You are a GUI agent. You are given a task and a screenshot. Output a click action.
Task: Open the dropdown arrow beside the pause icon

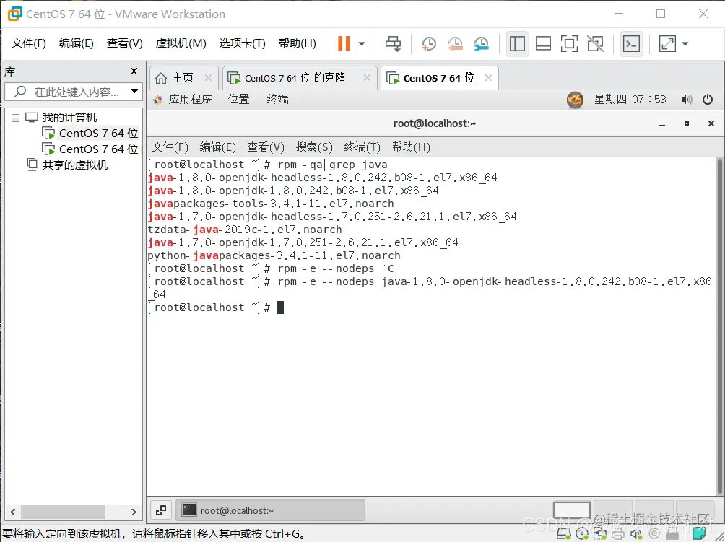click(362, 44)
